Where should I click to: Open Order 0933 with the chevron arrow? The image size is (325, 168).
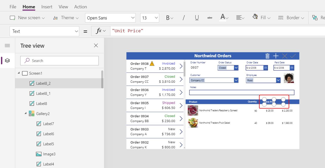click(x=181, y=132)
